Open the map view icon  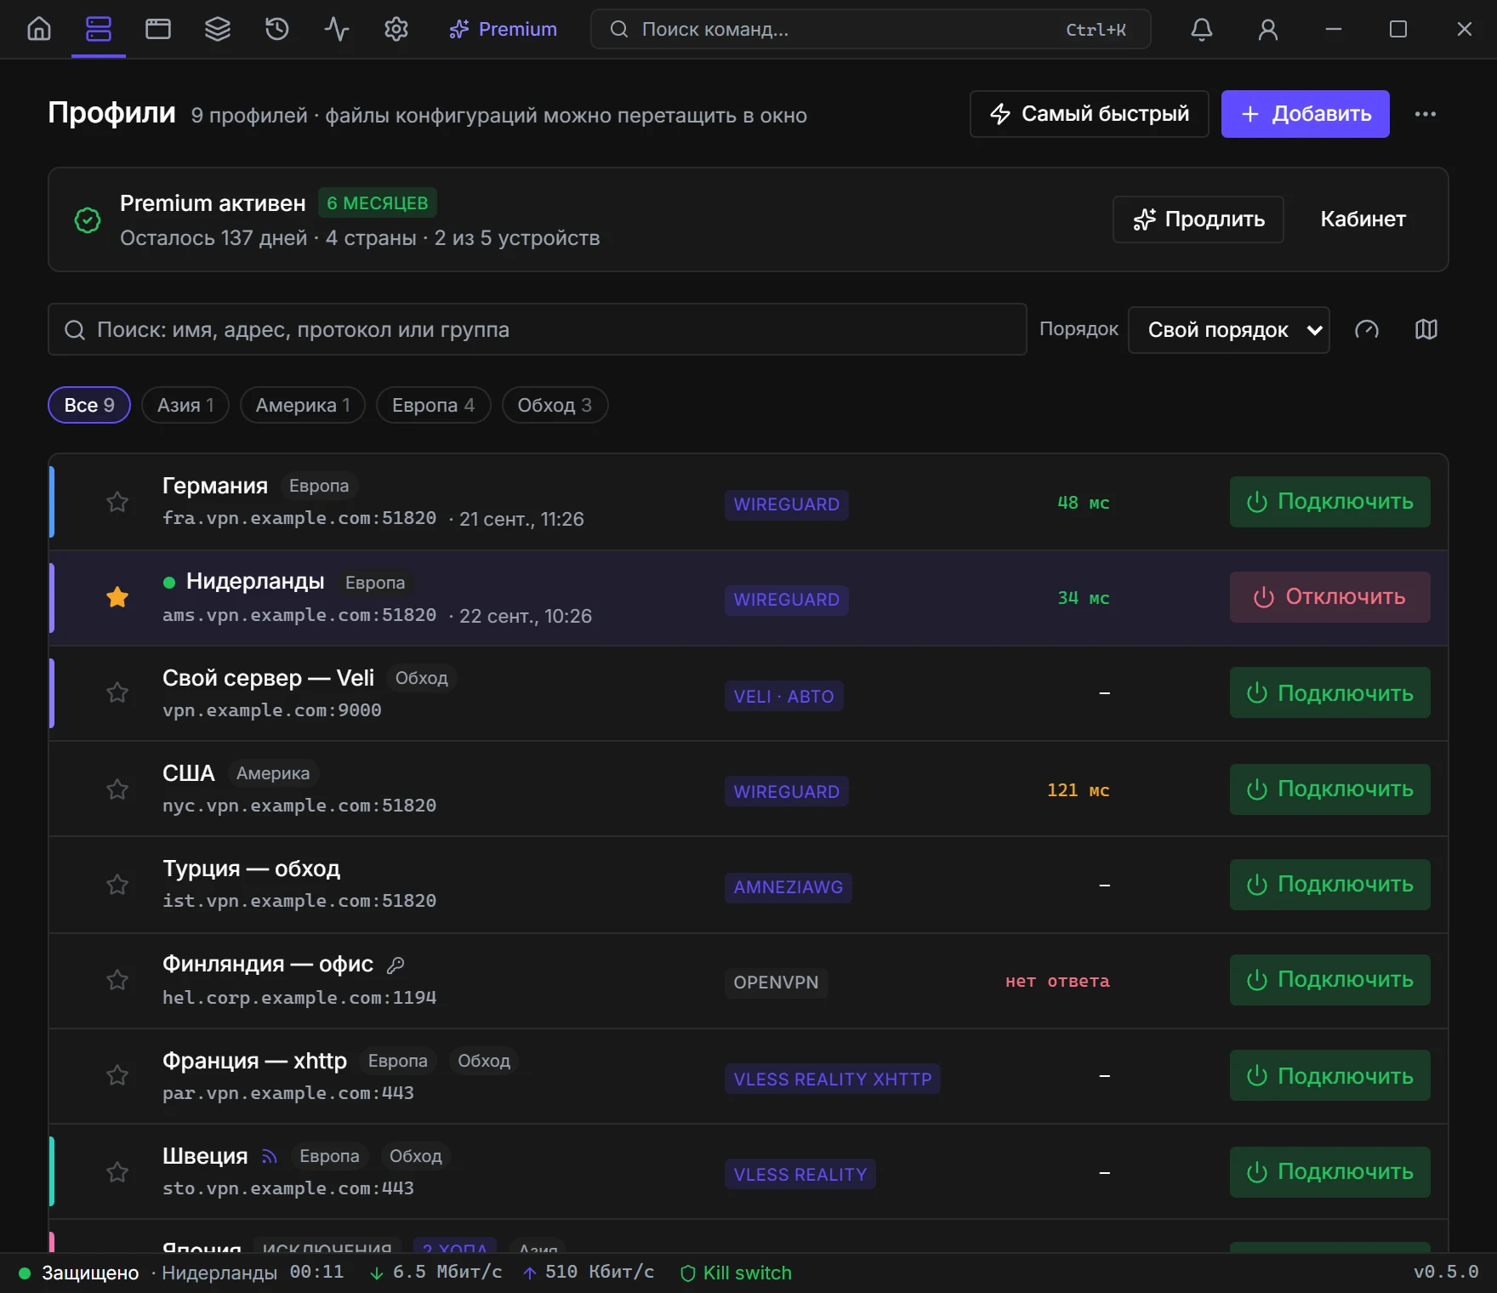1426,330
